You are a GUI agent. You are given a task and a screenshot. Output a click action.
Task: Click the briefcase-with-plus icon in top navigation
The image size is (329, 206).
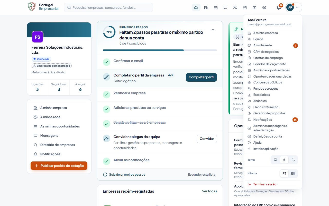click(x=254, y=7)
